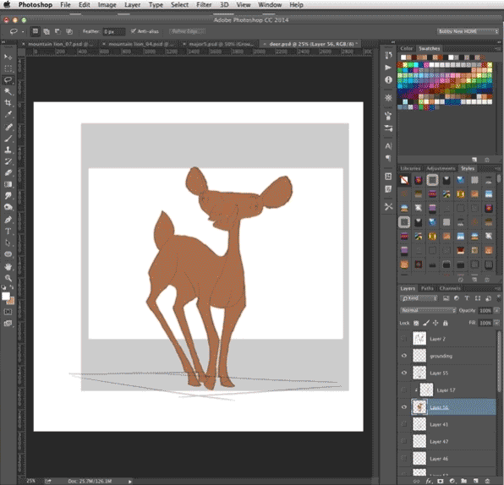Show Layer 41 visibility
Viewport: 504px width, 485px height.
pos(404,424)
